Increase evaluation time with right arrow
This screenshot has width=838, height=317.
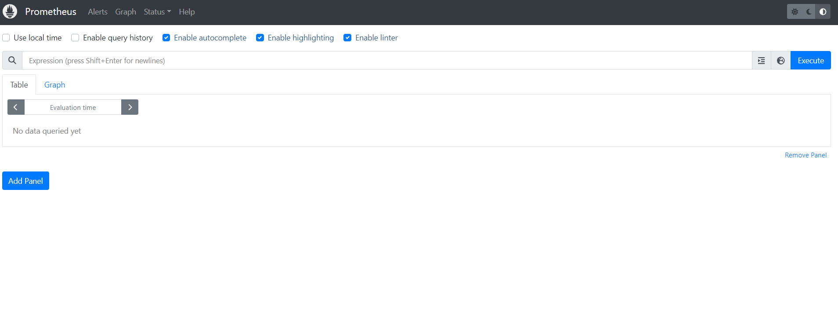coord(130,107)
